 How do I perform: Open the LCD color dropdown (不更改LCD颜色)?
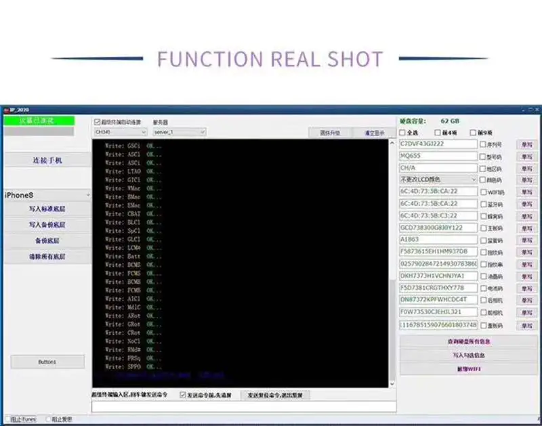point(438,179)
